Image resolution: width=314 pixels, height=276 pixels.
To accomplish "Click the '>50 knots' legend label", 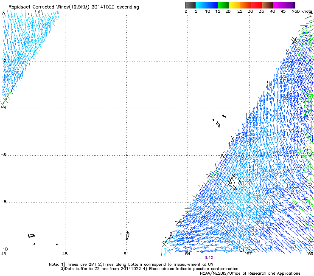I will pyautogui.click(x=302, y=11).
